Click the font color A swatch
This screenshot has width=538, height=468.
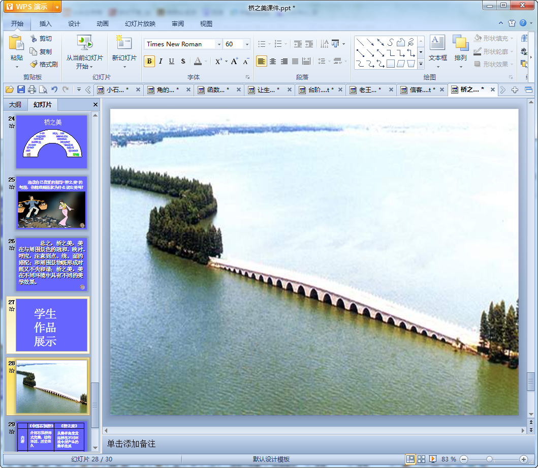pos(198,61)
